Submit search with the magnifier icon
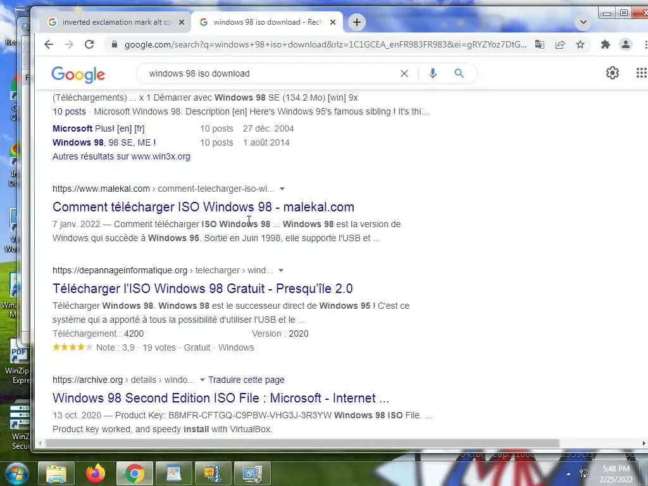 [459, 73]
